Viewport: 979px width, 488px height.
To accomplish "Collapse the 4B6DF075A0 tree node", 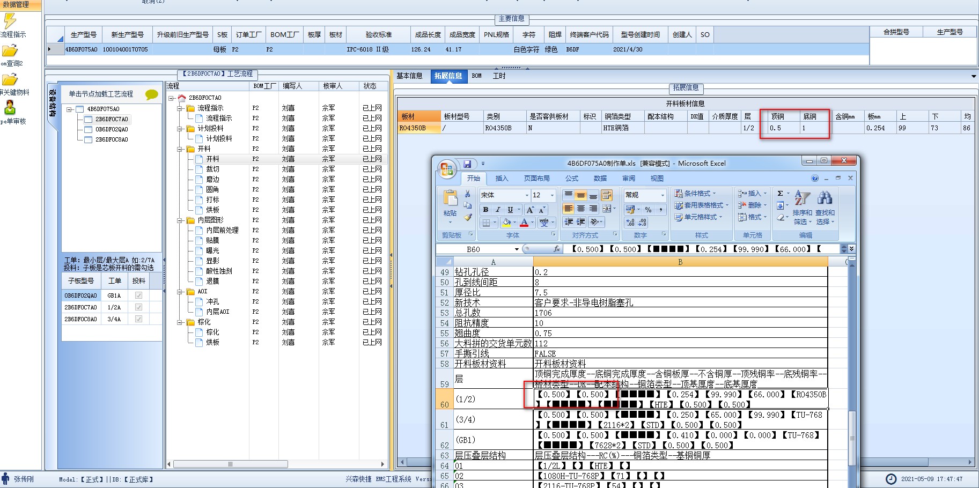I will 69,109.
